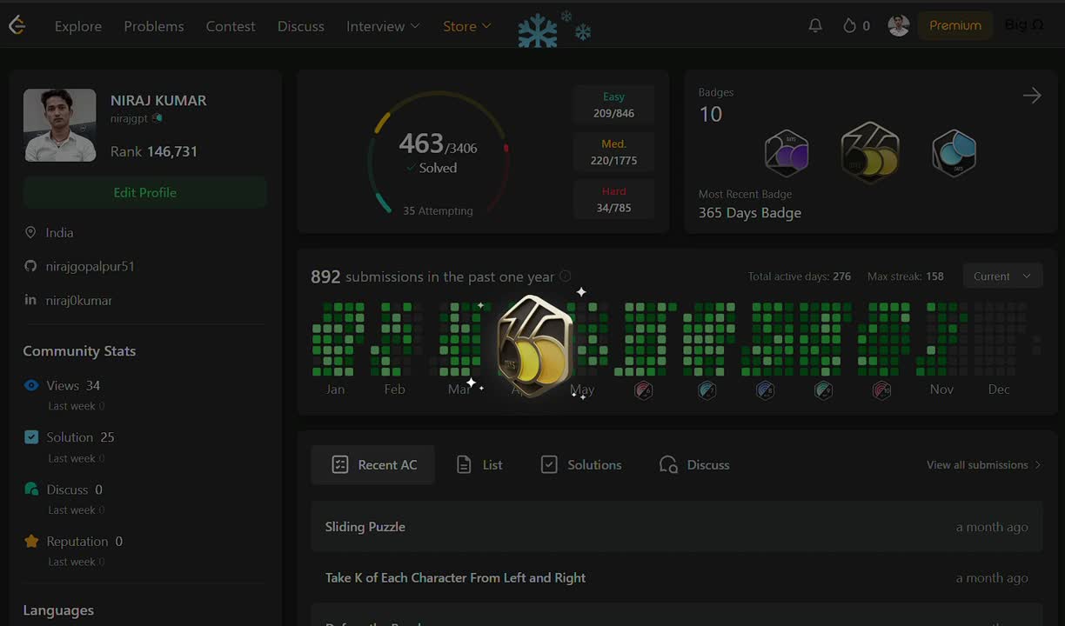1065x626 pixels.
Task: Click the July monthly badge under the heatmap
Action: tap(707, 390)
